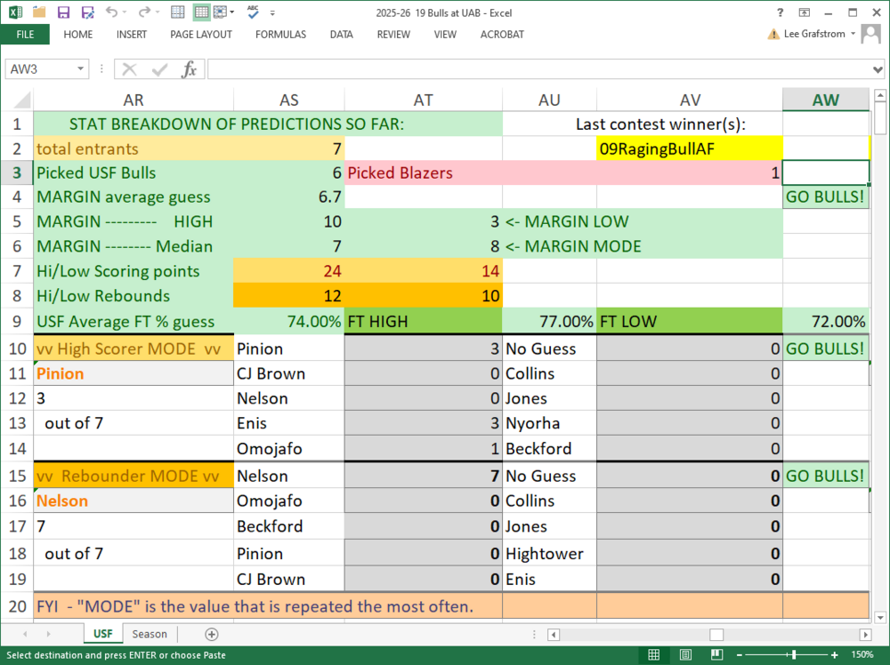Open Excel Help question mark icon

(x=780, y=12)
